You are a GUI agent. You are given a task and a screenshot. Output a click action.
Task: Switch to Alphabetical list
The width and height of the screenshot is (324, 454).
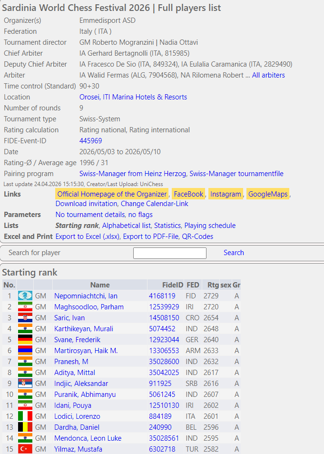point(127,226)
